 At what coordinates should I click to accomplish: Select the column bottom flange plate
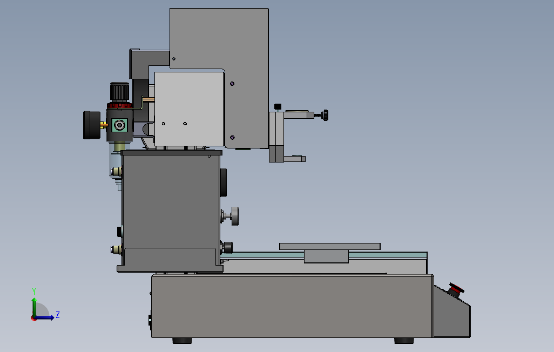pos(170,269)
